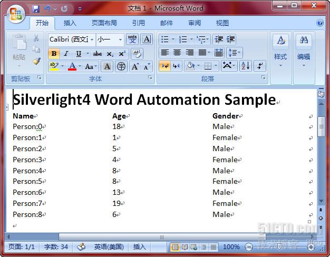Customize Quick Access Toolbar dropdown

[x=80, y=9]
